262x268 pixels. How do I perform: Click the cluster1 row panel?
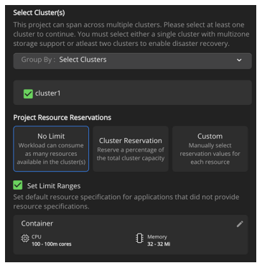tap(132, 93)
